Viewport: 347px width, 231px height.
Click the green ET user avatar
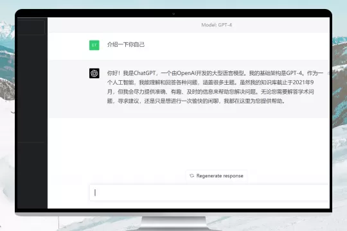click(x=94, y=45)
